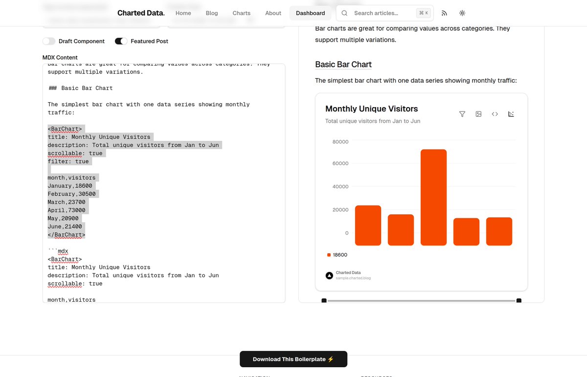Open the About page
The height and width of the screenshot is (377, 587).
point(273,13)
